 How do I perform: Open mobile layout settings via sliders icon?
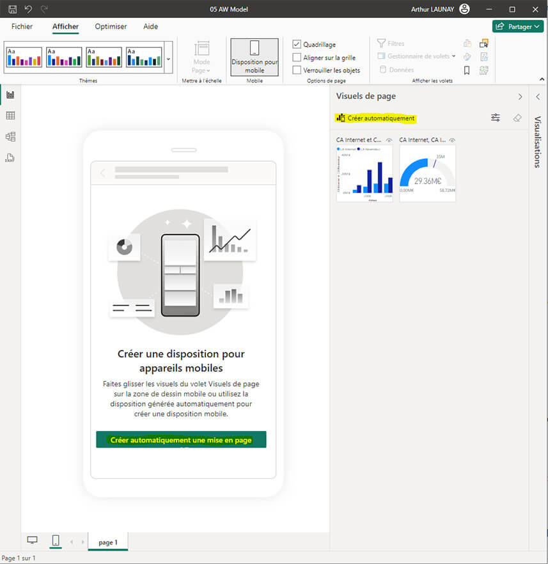coord(495,118)
